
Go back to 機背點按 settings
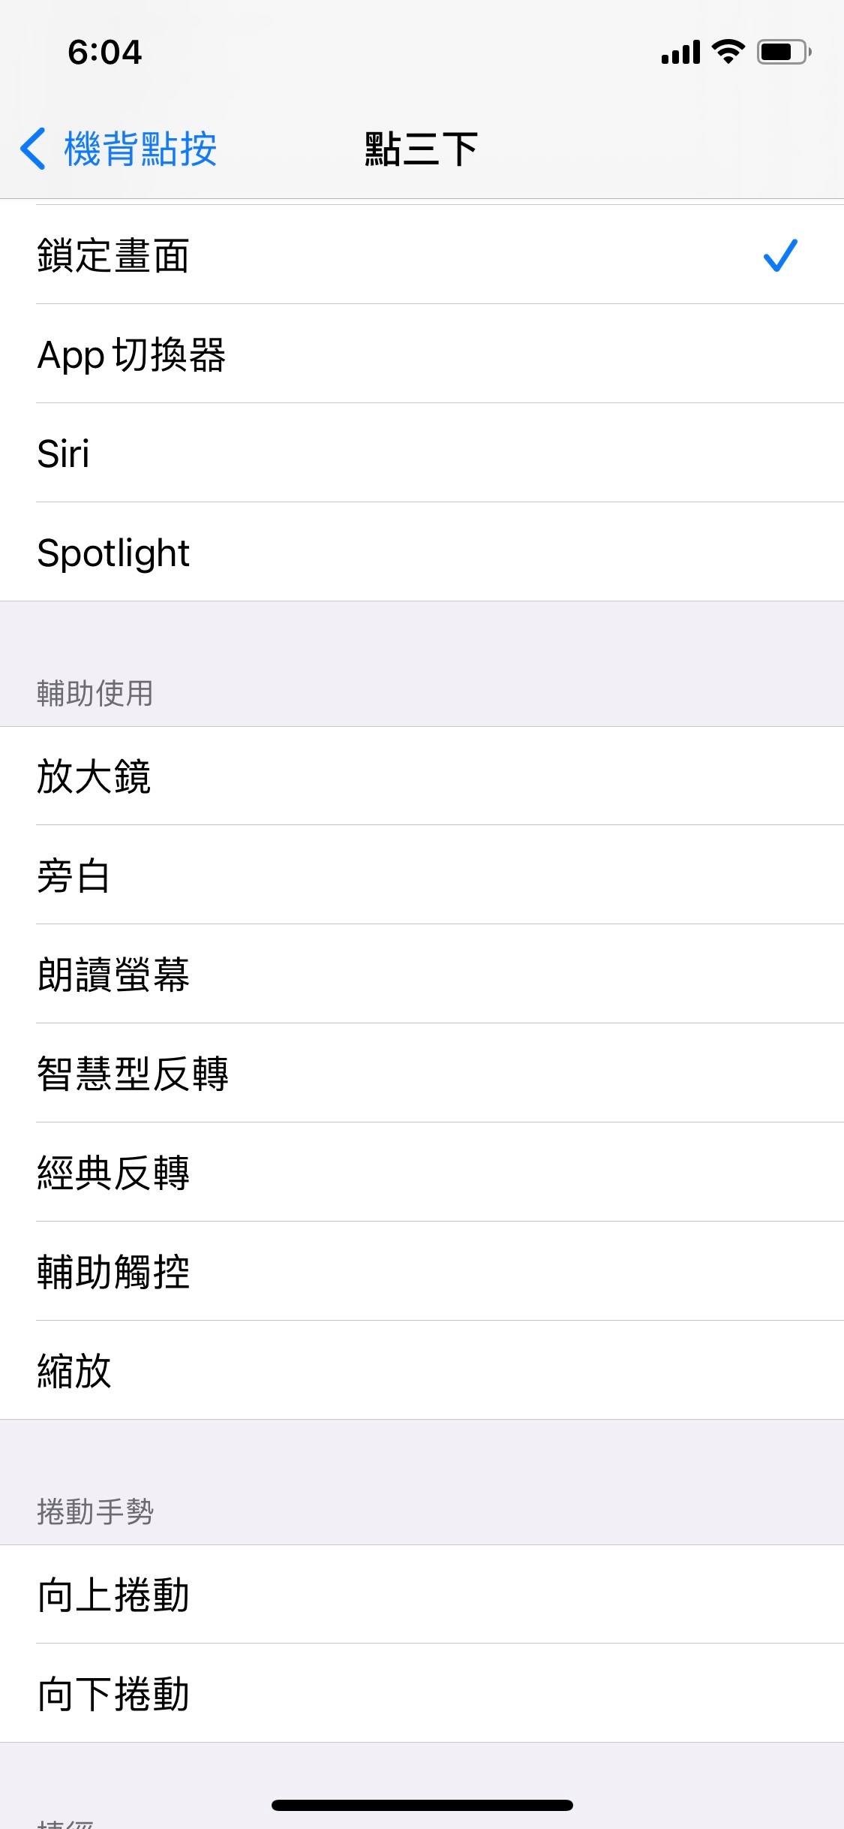click(x=140, y=149)
